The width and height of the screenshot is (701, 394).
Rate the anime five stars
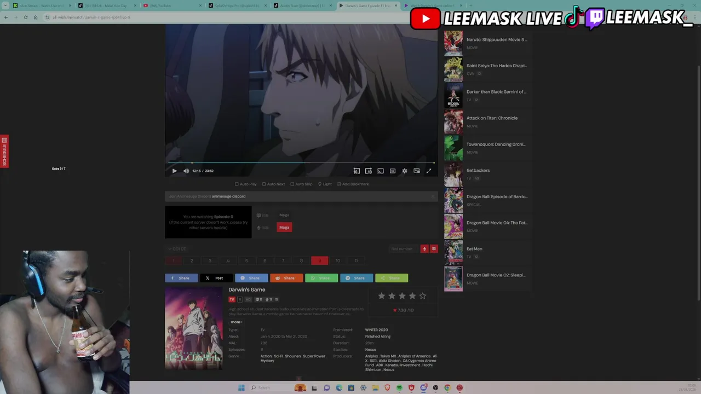click(422, 296)
